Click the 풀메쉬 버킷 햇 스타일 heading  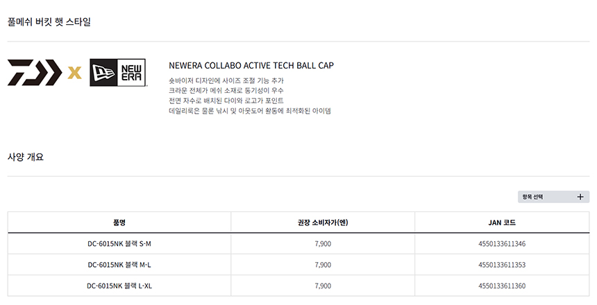coord(49,22)
